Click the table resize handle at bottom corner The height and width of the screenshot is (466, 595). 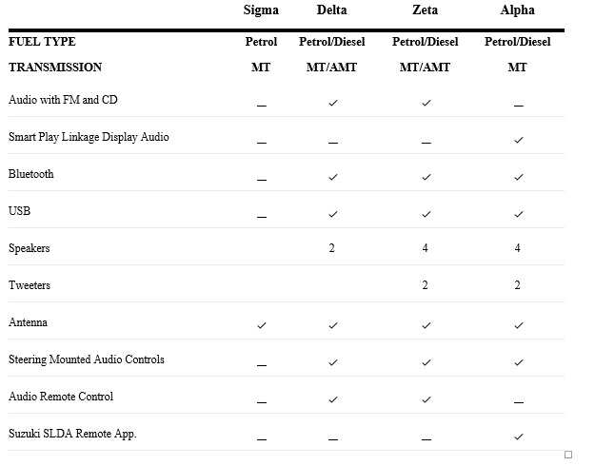pyautogui.click(x=569, y=456)
